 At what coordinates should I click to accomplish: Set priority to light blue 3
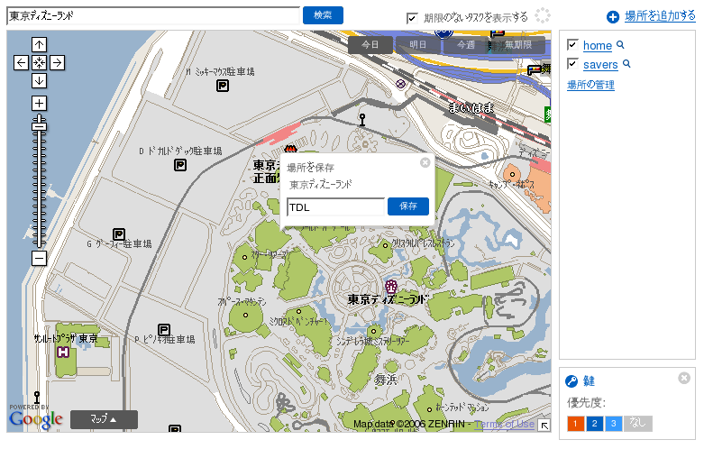coord(613,424)
